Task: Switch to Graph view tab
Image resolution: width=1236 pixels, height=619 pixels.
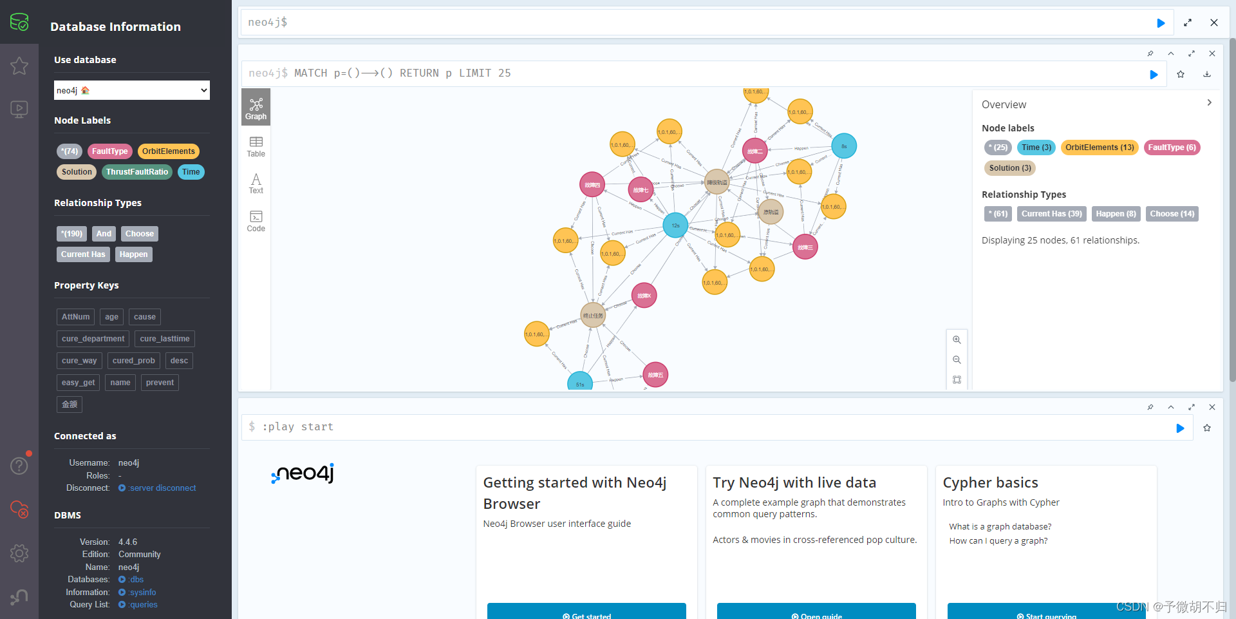Action: (x=256, y=107)
